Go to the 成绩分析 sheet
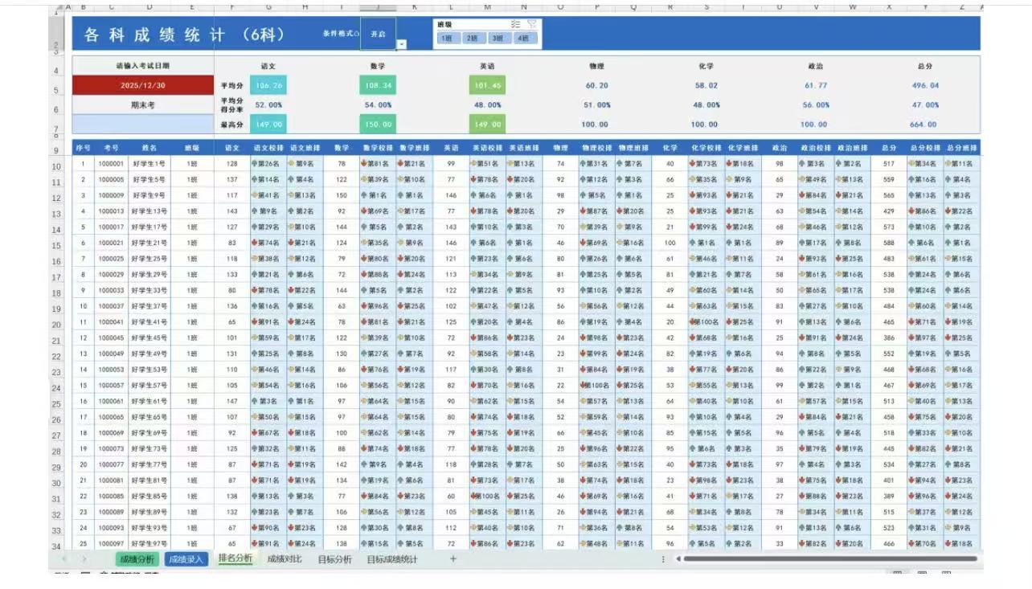The image size is (1032, 589). point(137,559)
